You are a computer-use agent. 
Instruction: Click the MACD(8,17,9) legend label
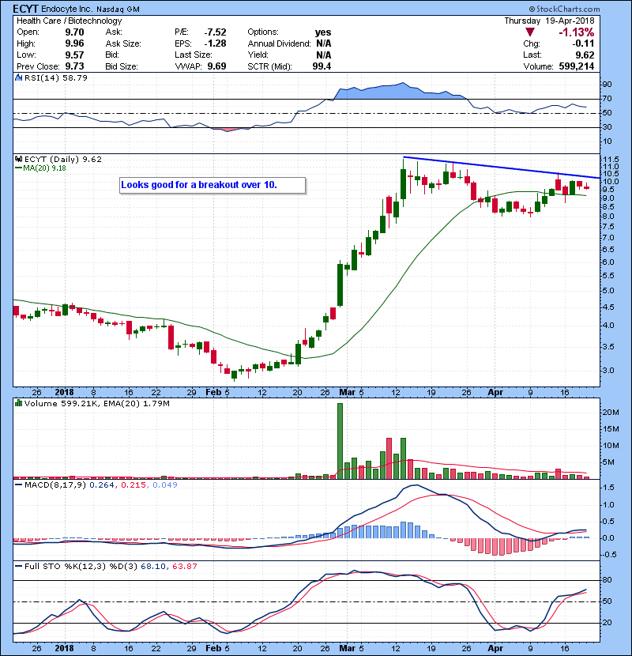coord(55,485)
